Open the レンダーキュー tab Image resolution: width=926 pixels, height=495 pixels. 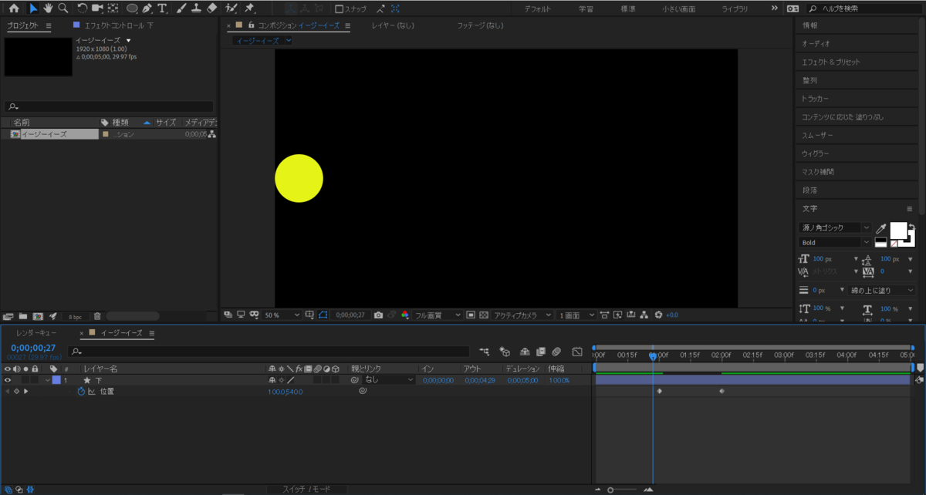click(x=36, y=333)
